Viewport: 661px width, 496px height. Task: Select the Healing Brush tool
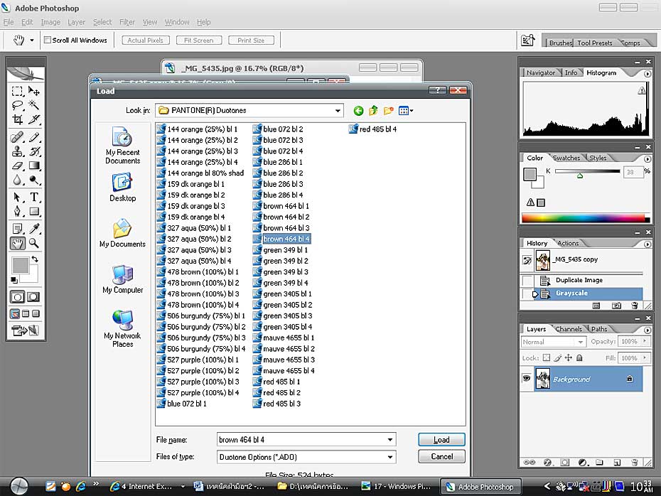tap(17, 137)
